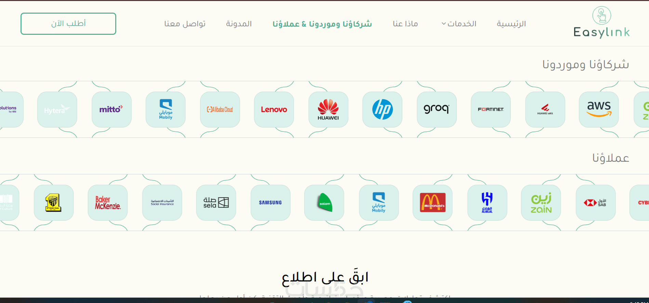Select the Fortinet partner logo

point(491,110)
